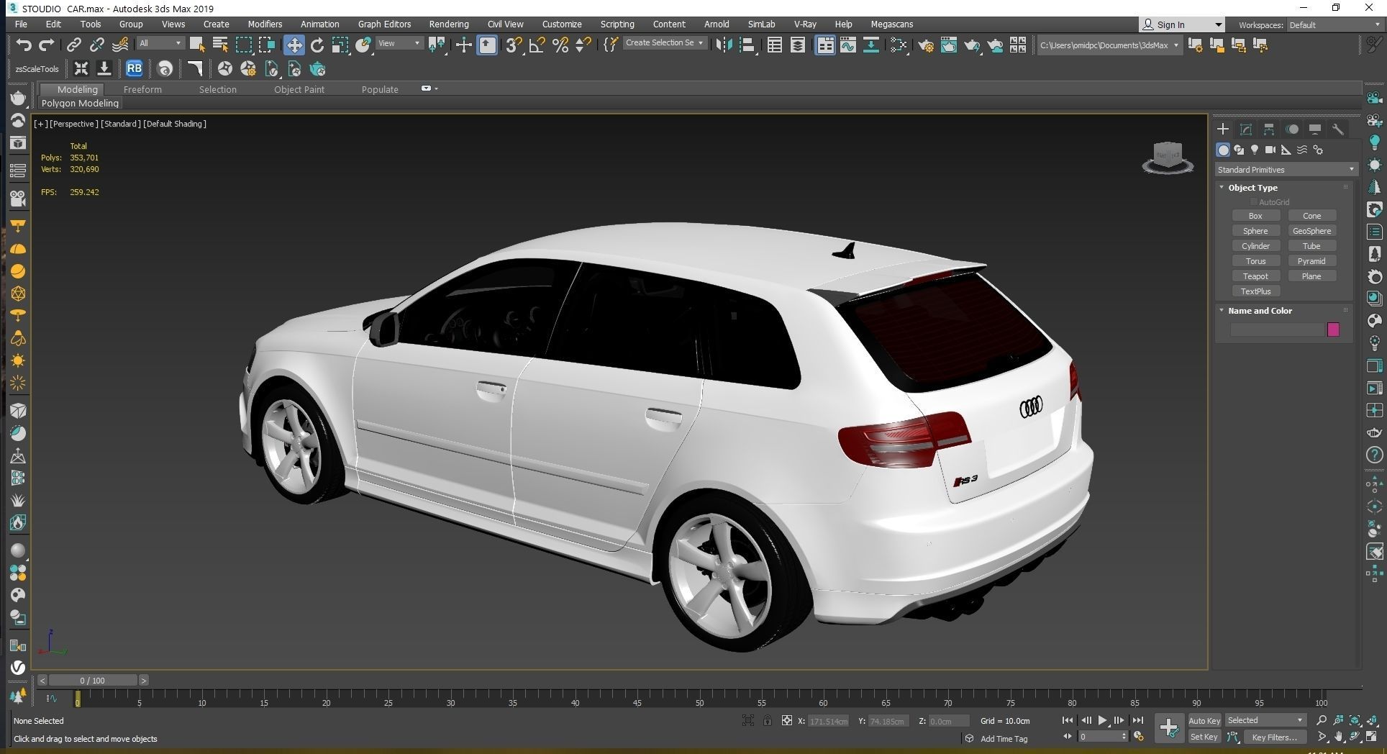Open the Material Editor icon
This screenshot has height=754, width=1387.
899,45
